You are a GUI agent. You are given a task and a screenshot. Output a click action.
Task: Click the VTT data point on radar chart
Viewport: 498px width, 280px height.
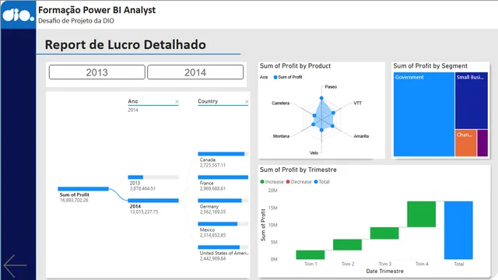click(x=333, y=113)
